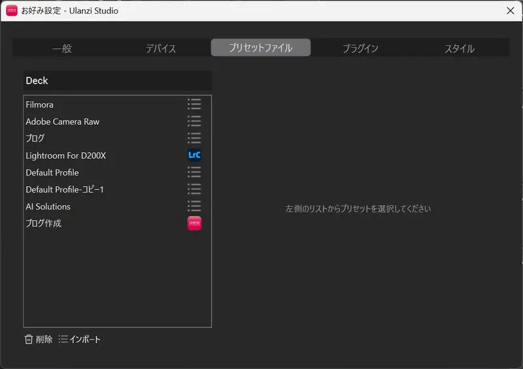The height and width of the screenshot is (369, 523).
Task: Click the list icon beside Default Profile
Action: pyautogui.click(x=194, y=172)
